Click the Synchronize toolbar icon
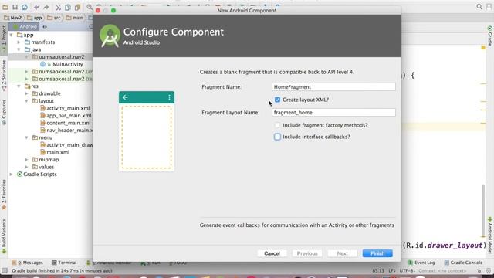This screenshot has width=494, height=278. coord(25,7)
